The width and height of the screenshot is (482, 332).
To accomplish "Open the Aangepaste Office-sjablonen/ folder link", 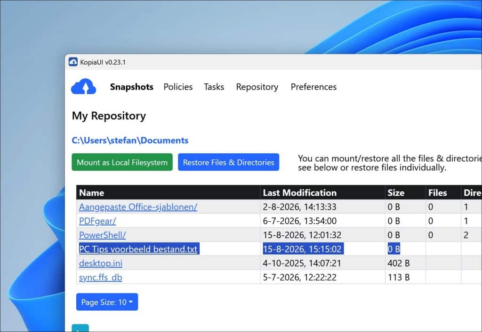I will pos(138,207).
